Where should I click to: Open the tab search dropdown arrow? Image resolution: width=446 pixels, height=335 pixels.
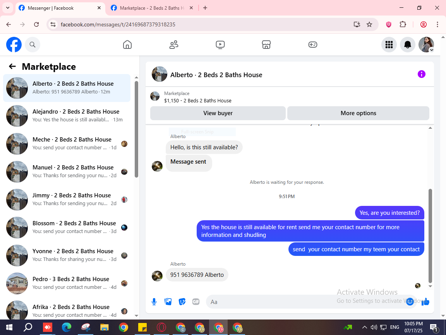pos(8,8)
